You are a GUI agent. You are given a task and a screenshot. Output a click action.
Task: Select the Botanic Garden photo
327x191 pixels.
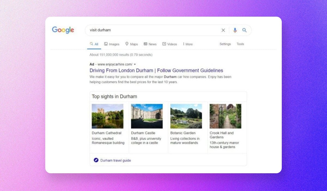[x=186, y=116]
